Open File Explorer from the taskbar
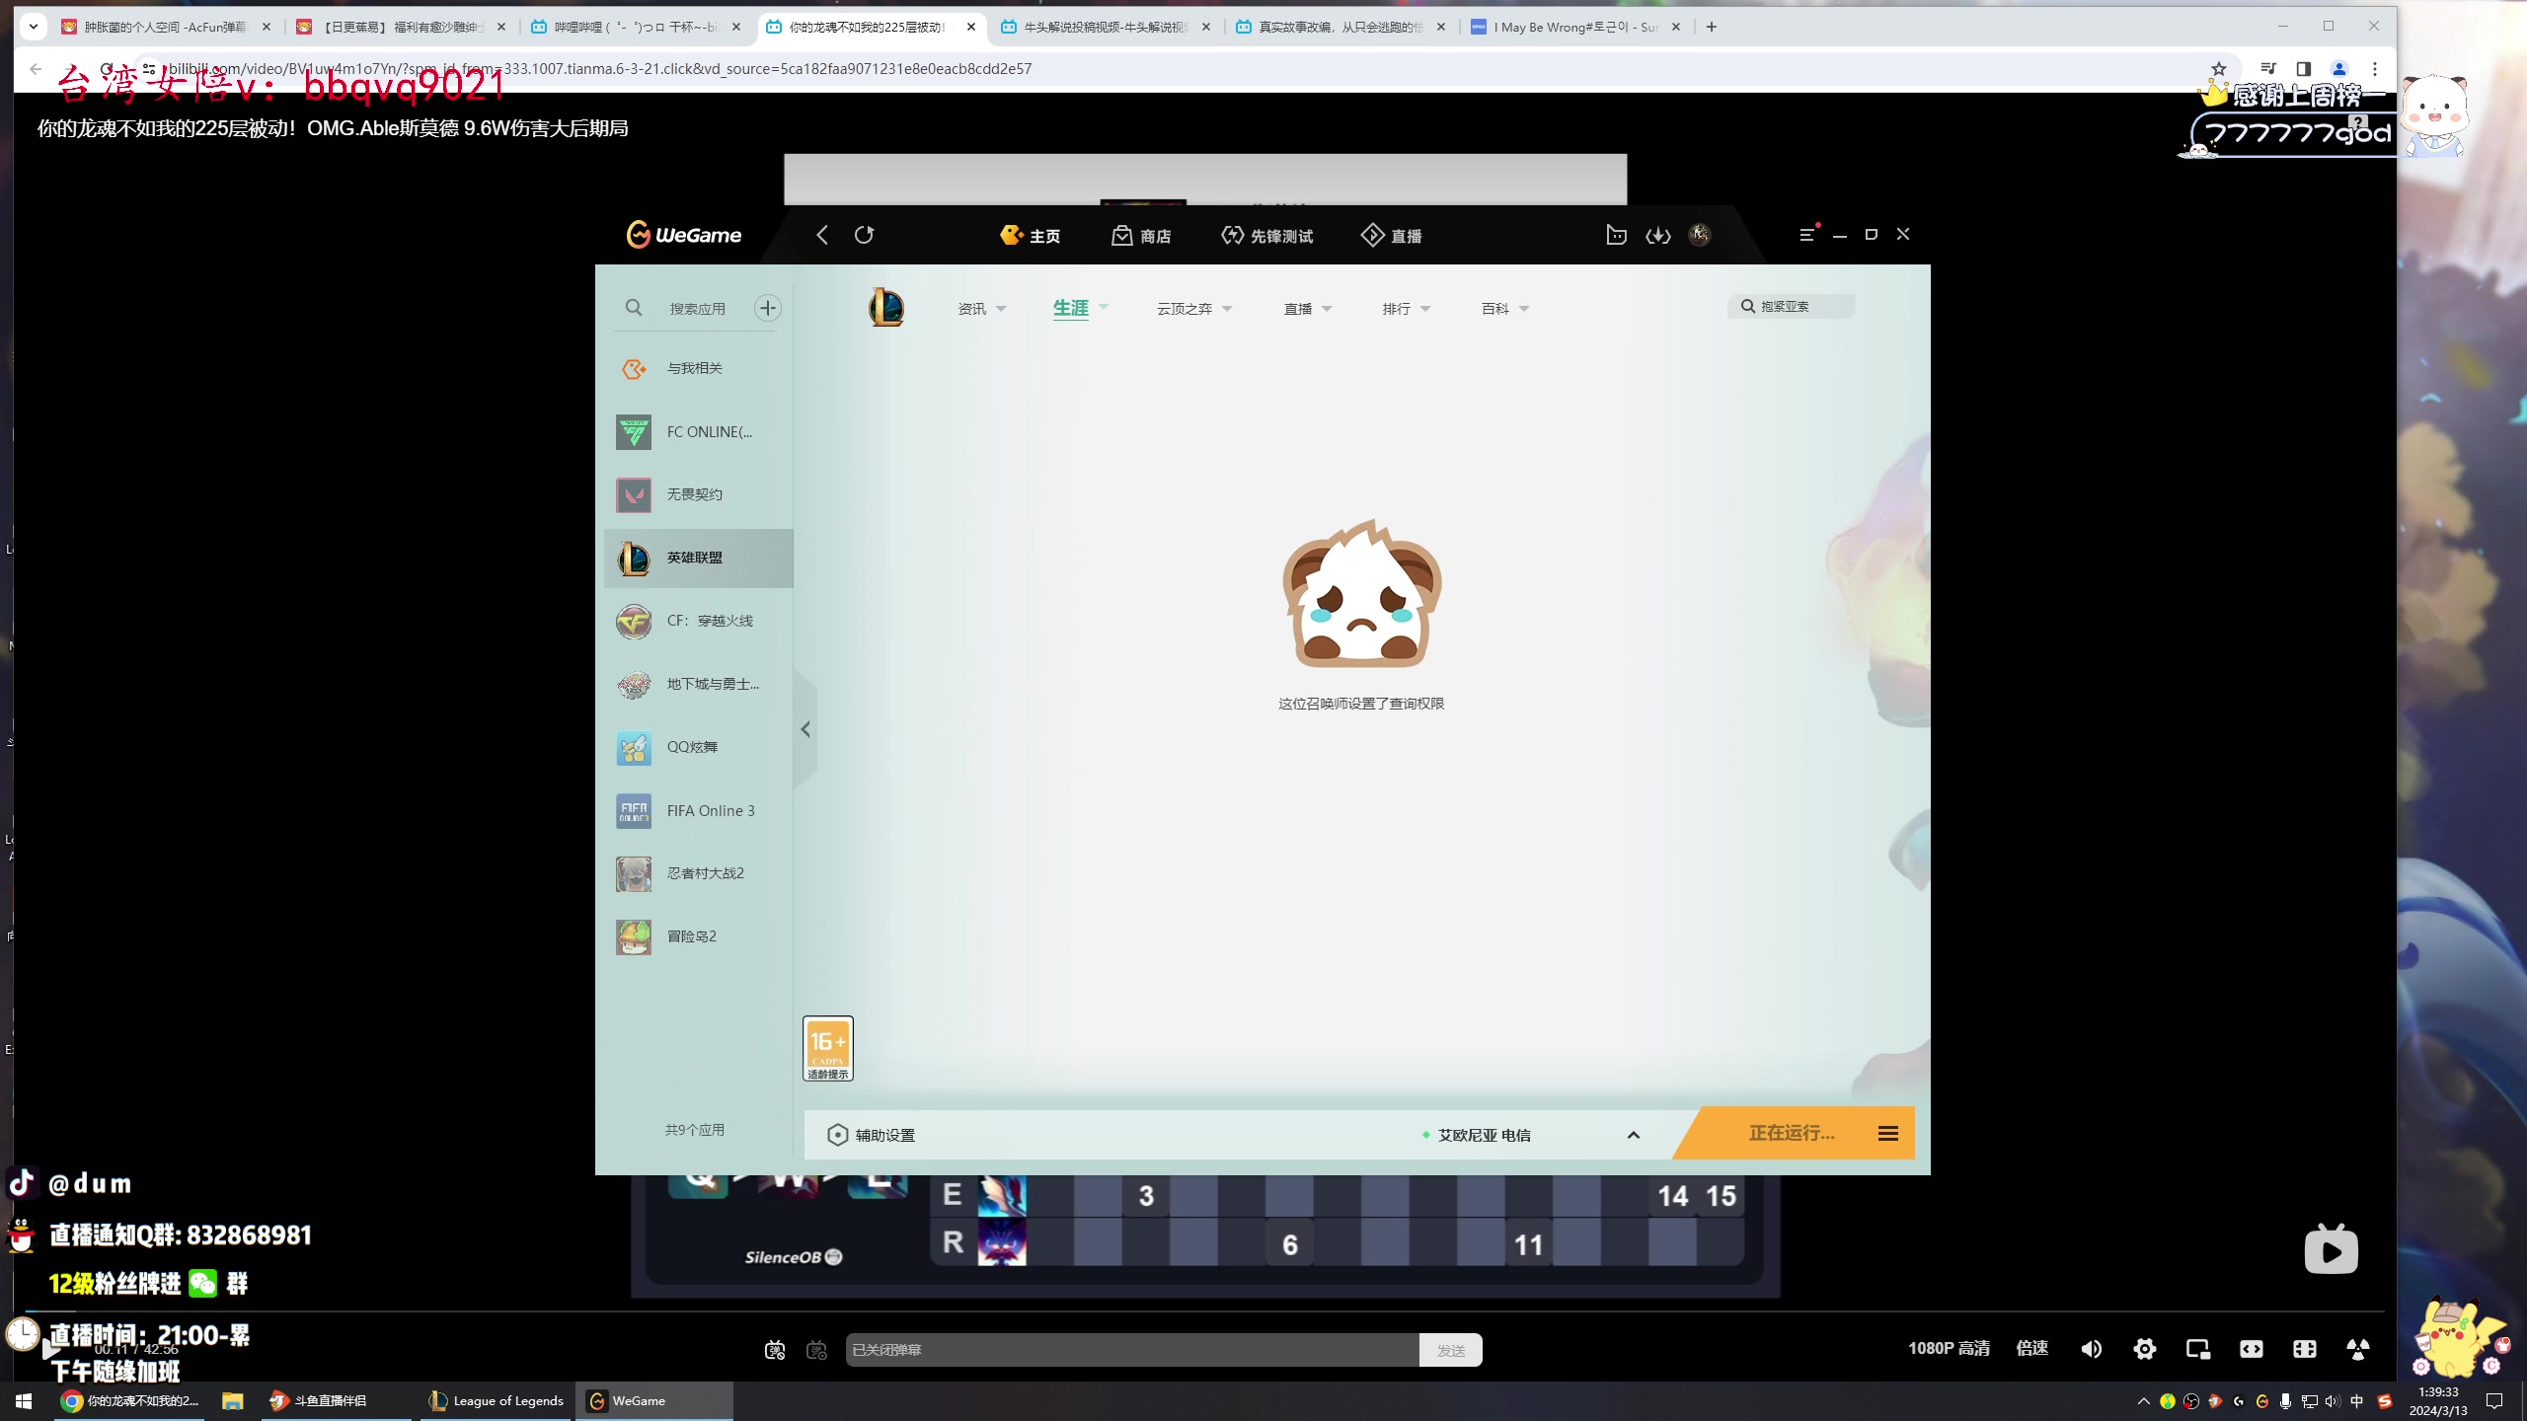 [x=232, y=1401]
